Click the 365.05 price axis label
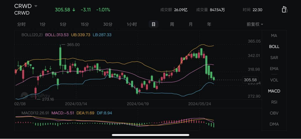Image resolution: width=301 pixels, height=139 pixels. click(254, 41)
